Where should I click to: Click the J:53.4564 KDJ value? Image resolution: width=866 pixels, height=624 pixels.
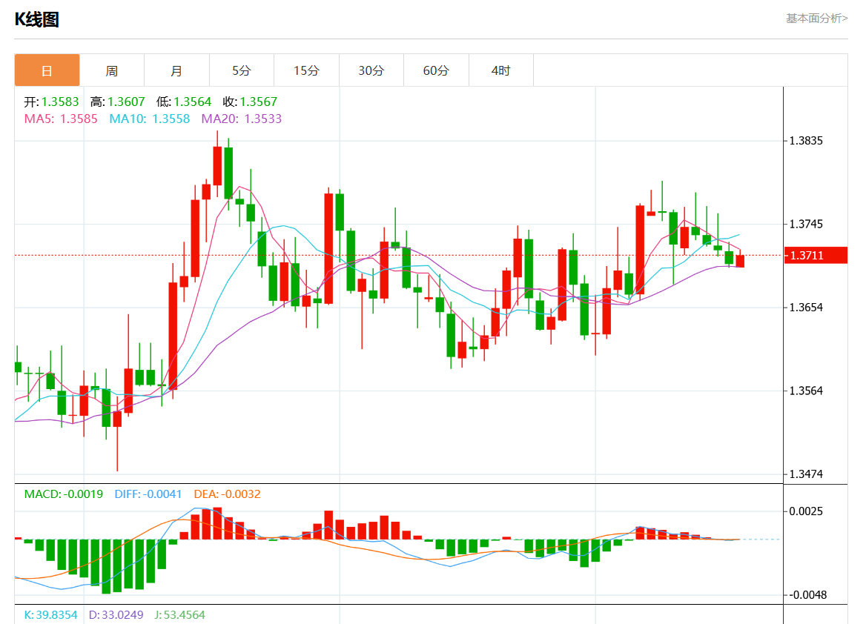click(179, 614)
